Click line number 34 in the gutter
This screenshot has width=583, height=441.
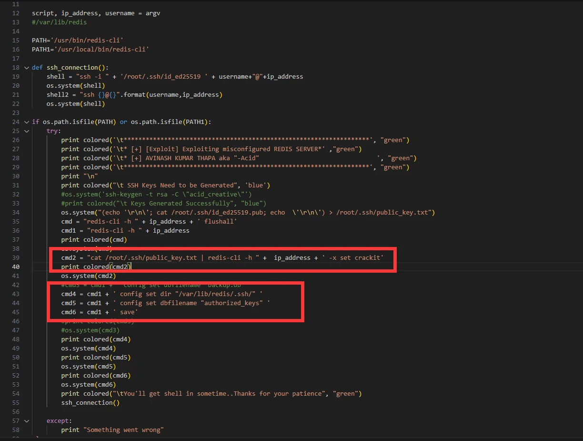16,212
